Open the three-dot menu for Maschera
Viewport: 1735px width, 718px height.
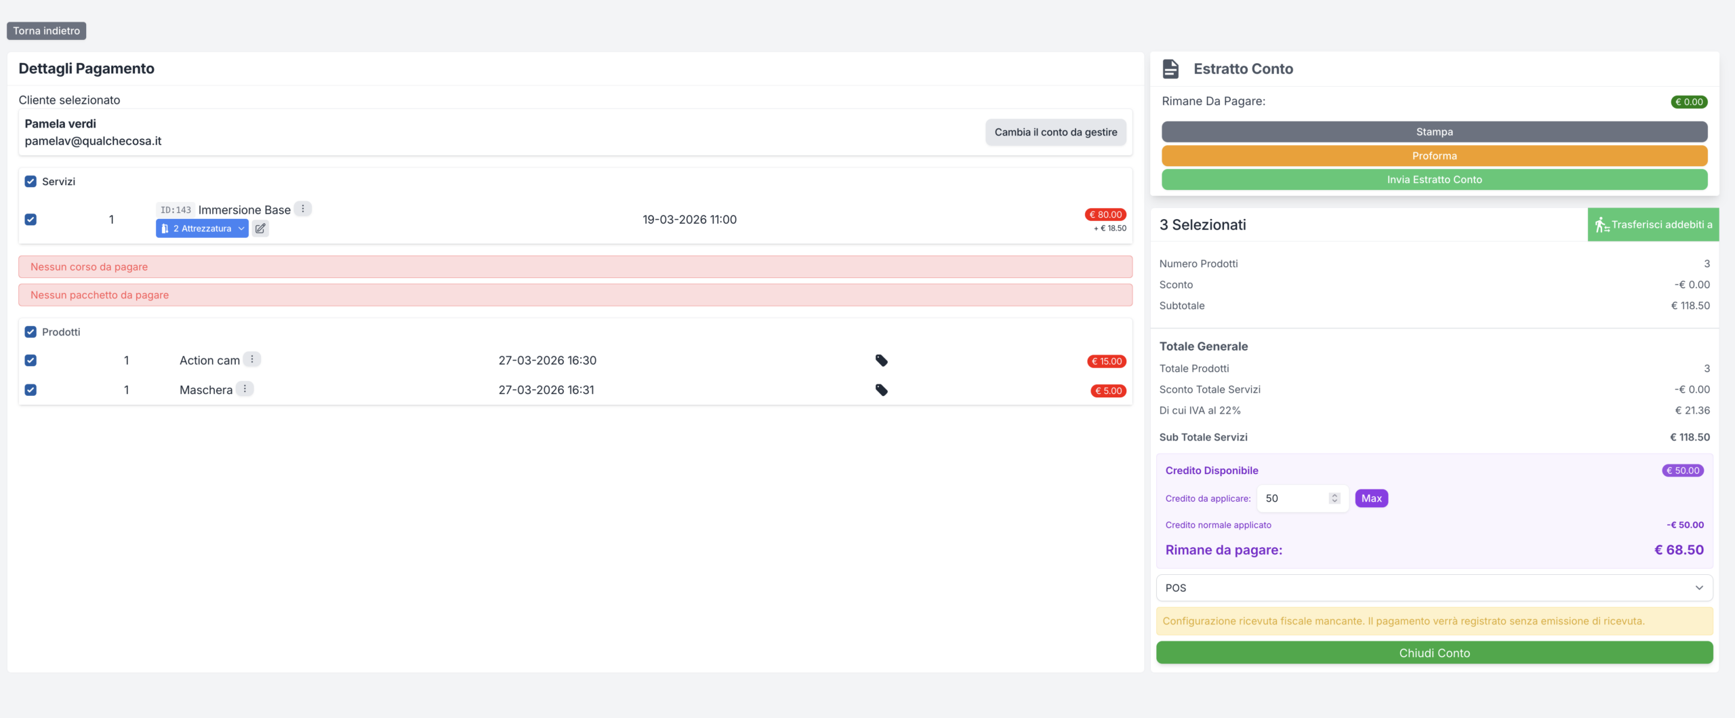(245, 389)
